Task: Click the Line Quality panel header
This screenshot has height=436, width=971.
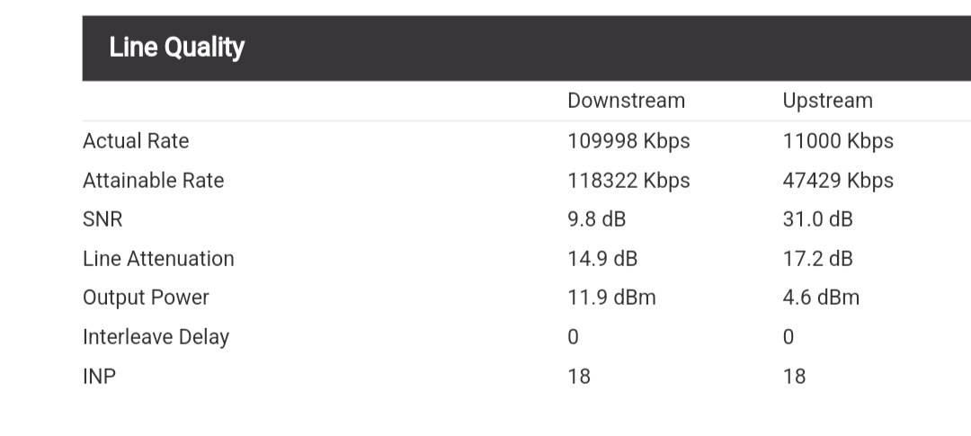Action: coord(526,49)
